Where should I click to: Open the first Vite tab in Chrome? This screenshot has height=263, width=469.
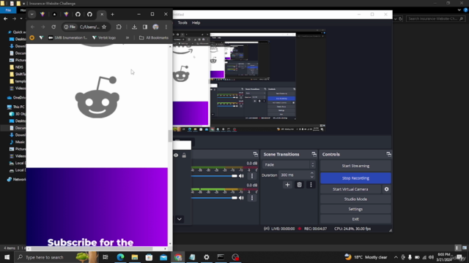[x=43, y=15]
